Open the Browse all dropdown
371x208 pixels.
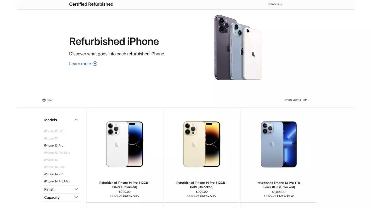click(275, 4)
